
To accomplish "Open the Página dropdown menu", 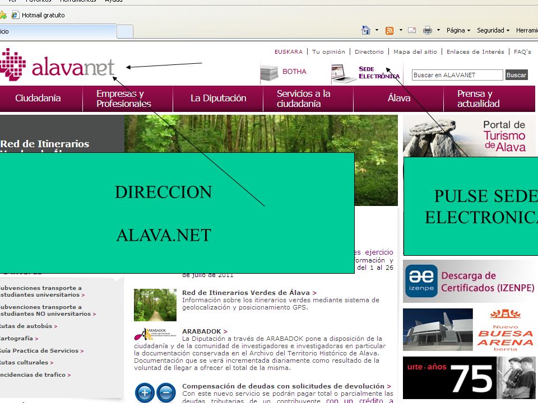I will 458,30.
